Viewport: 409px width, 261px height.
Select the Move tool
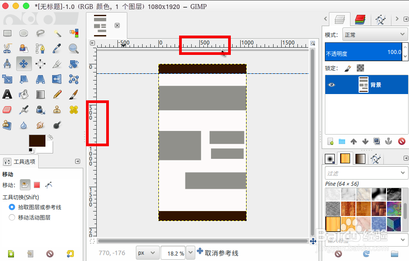pos(24,64)
